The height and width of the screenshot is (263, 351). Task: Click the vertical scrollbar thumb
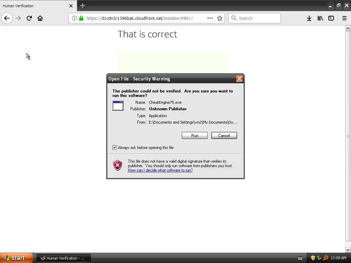348,136
